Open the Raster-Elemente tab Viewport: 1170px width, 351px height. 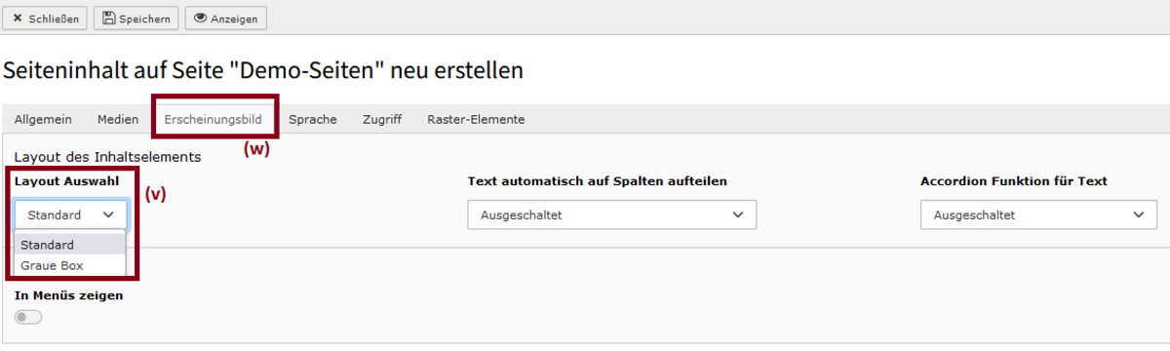476,119
